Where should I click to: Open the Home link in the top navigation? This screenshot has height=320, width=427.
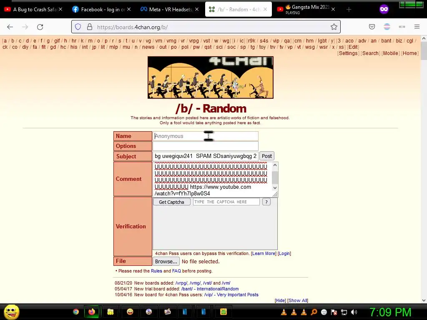pyautogui.click(x=410, y=53)
